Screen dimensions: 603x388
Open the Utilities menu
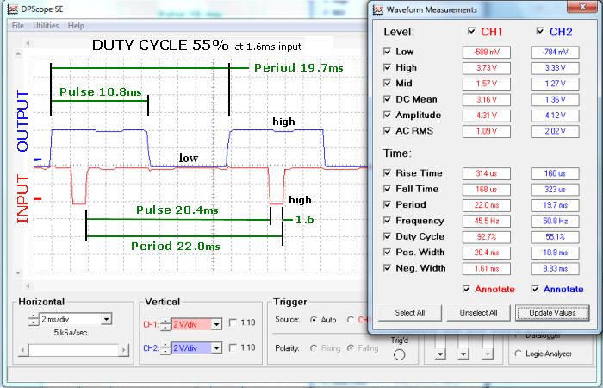[46, 26]
